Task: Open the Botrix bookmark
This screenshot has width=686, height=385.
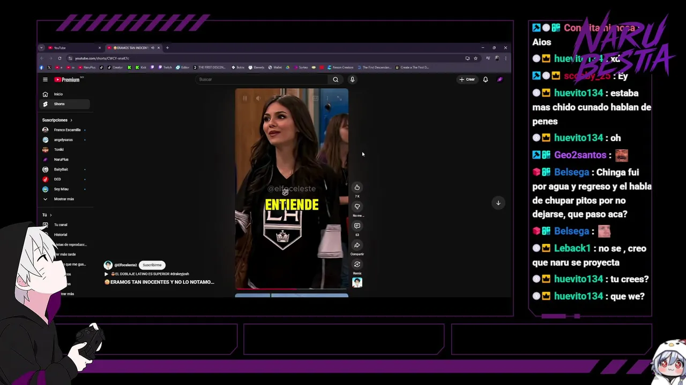Action: point(238,67)
